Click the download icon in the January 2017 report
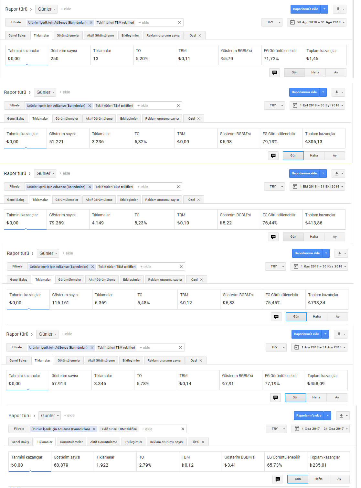Viewport: 361px width, 488px height. point(343,416)
